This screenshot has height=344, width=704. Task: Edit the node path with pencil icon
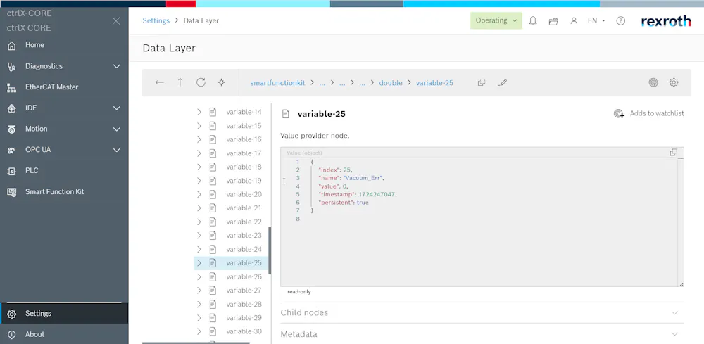(503, 82)
